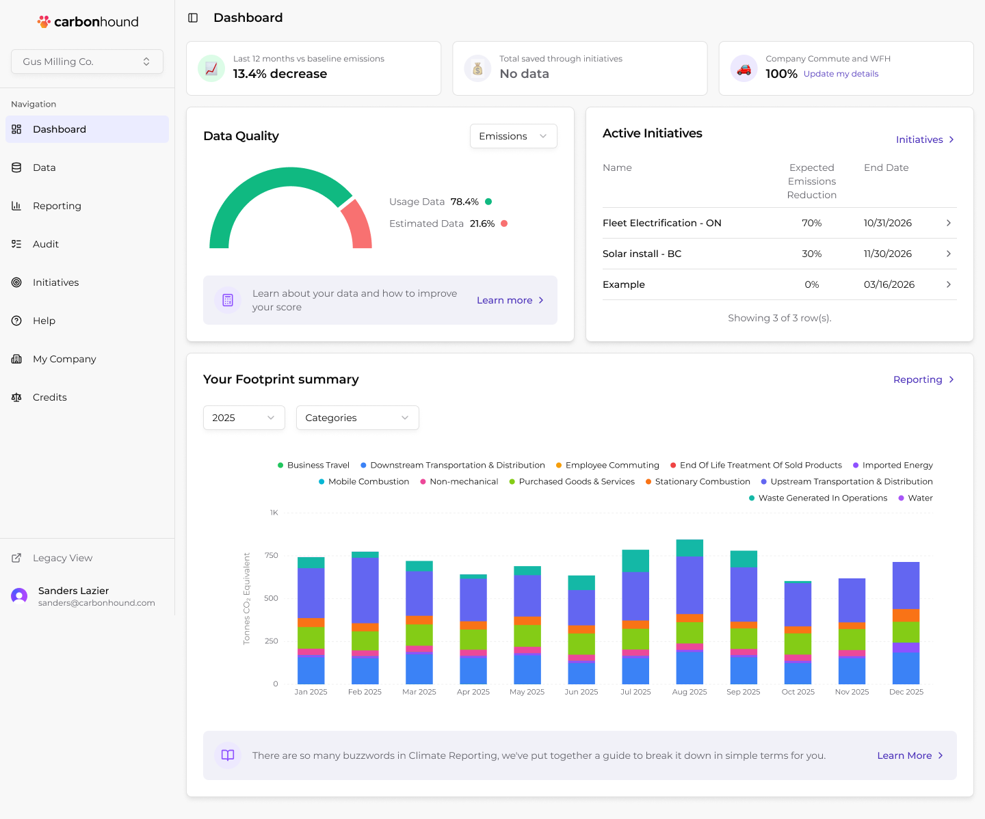Click the Update my details link
985x819 pixels.
click(x=841, y=74)
